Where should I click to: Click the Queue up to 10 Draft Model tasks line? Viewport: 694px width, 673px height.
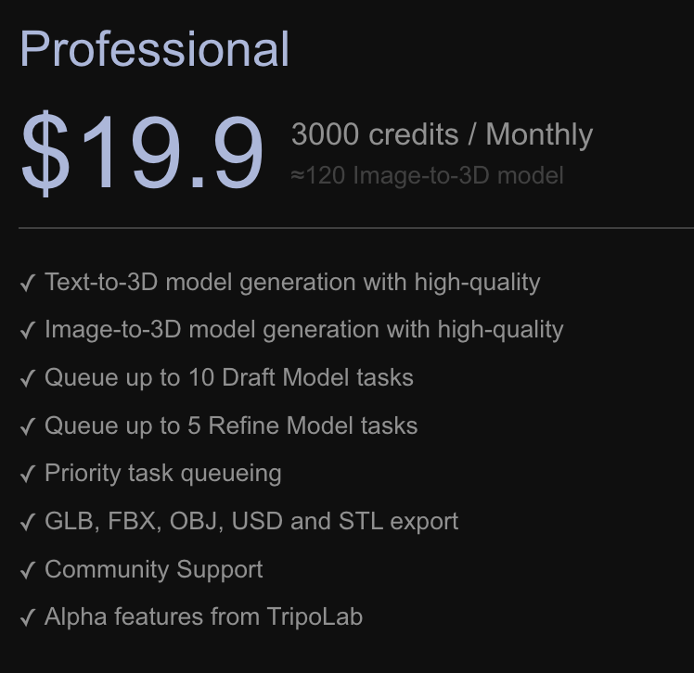[229, 378]
